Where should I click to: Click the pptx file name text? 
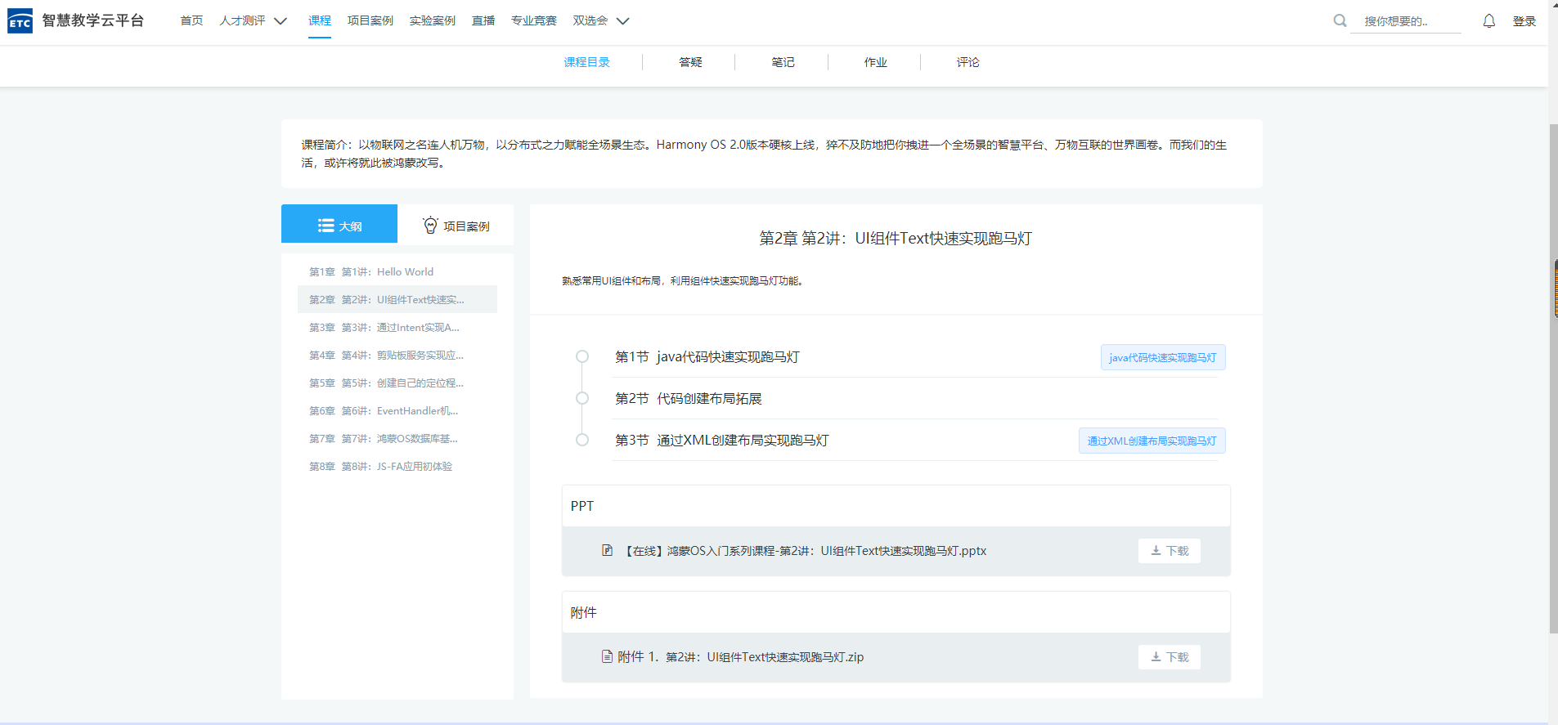[x=806, y=551]
